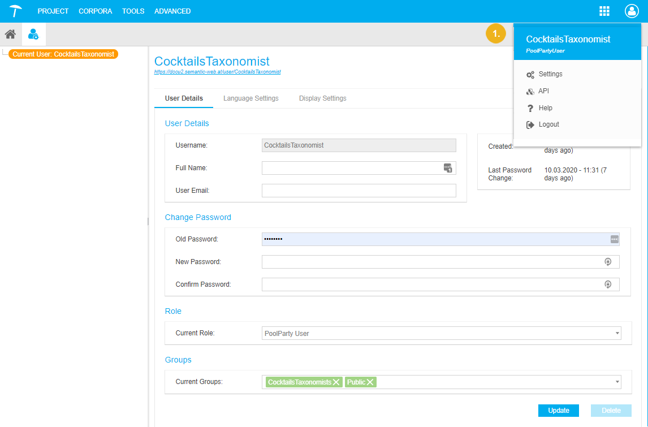Click the Username field
Screen dimensions: 648x427
click(358, 145)
